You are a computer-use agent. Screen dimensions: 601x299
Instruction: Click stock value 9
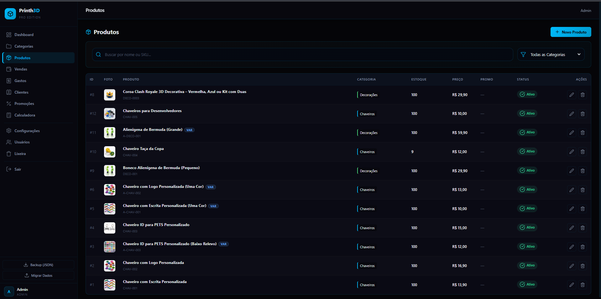coord(412,152)
